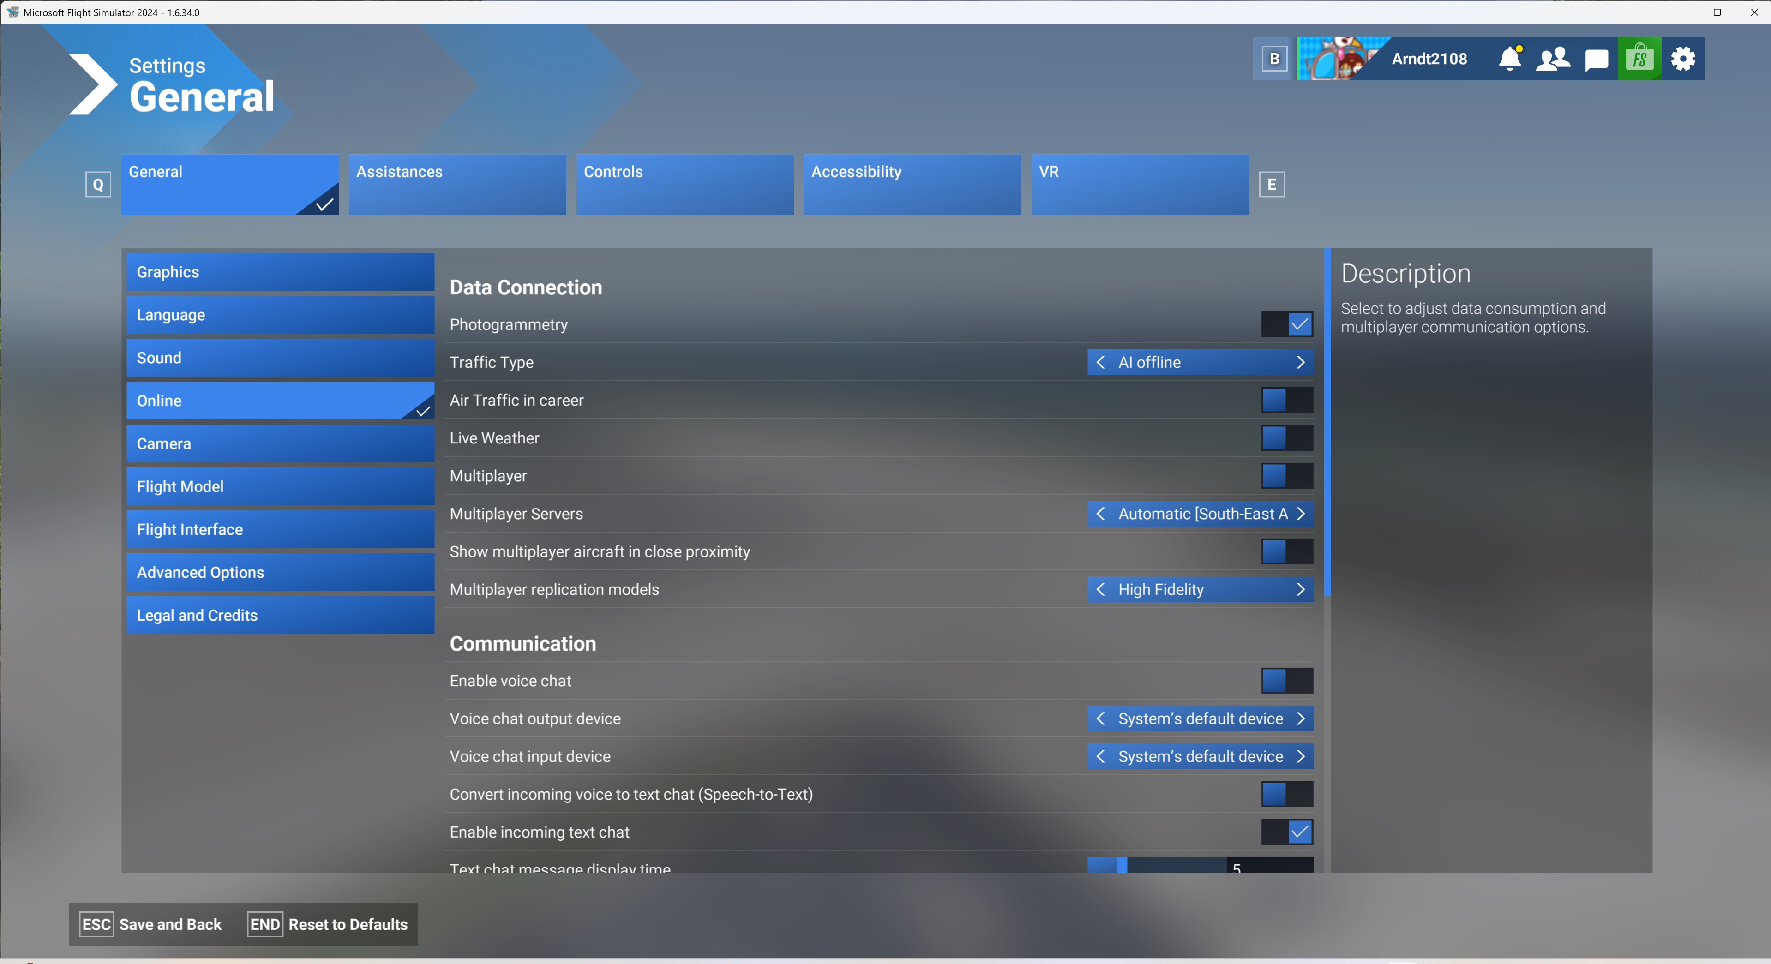Screen dimensions: 1771x964
Task: Open settings via the gear icon
Action: [x=1683, y=59]
